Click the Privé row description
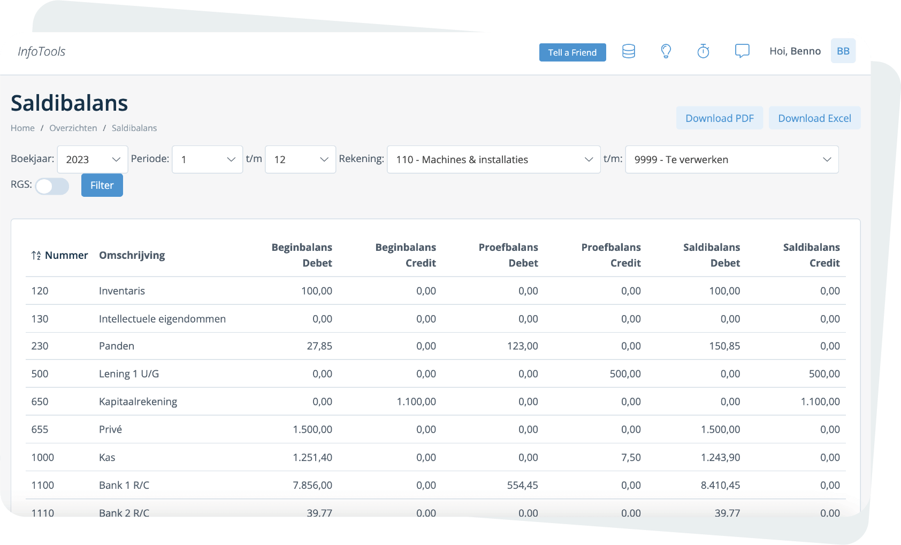This screenshot has width=901, height=545. (x=111, y=429)
